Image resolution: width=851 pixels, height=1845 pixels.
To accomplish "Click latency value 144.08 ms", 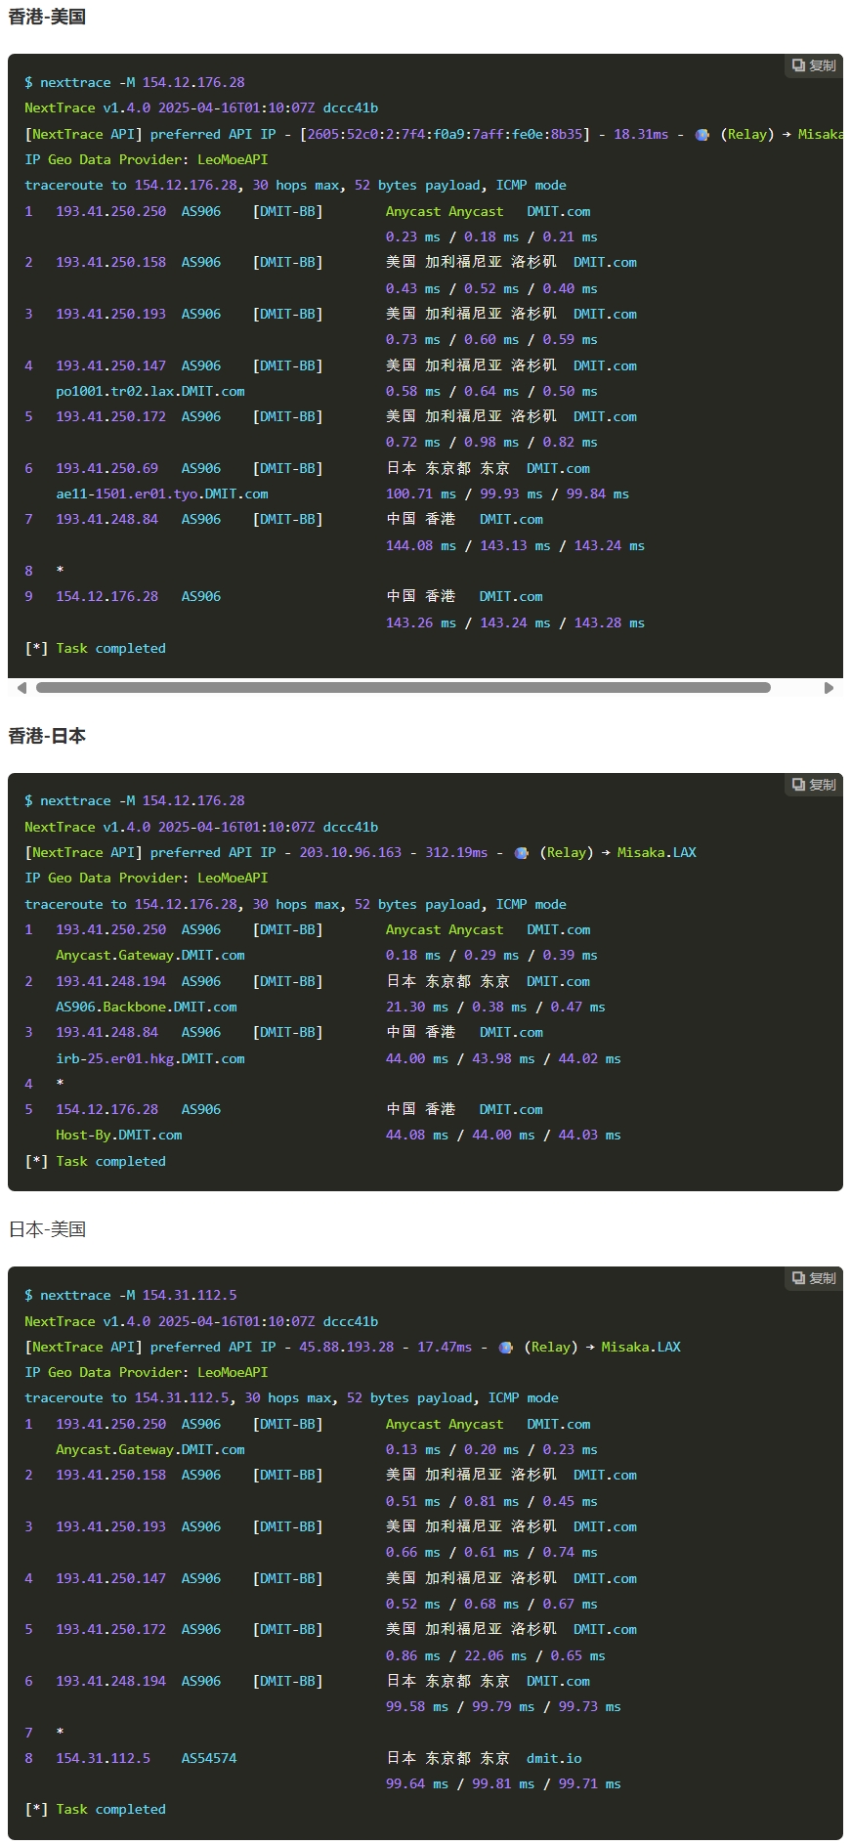I will click(421, 545).
